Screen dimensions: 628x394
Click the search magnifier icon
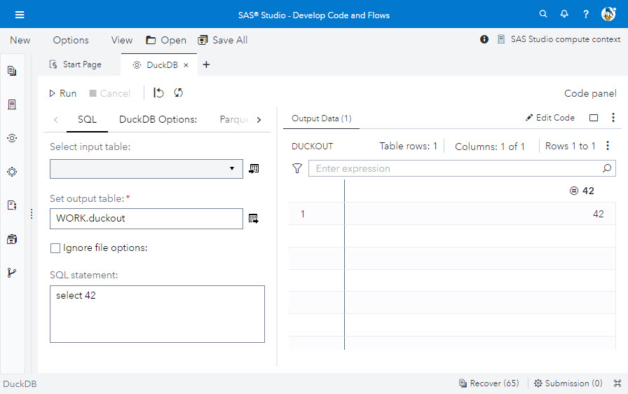coord(543,14)
